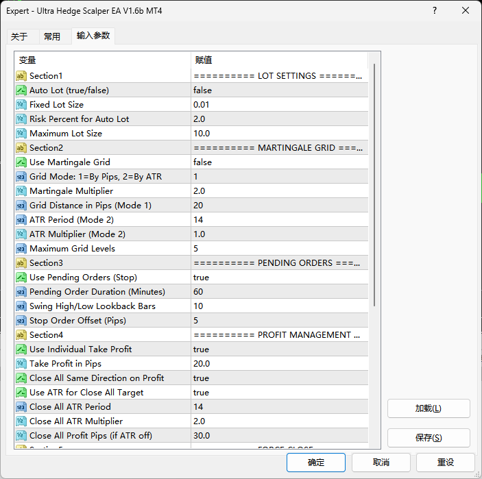Switch to the 关于 tab
This screenshot has width=482, height=479.
(19, 37)
